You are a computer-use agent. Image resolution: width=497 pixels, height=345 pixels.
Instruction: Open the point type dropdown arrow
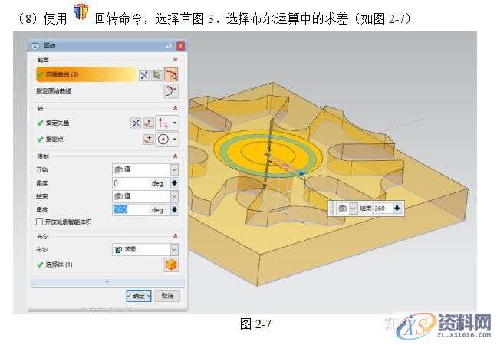175,140
